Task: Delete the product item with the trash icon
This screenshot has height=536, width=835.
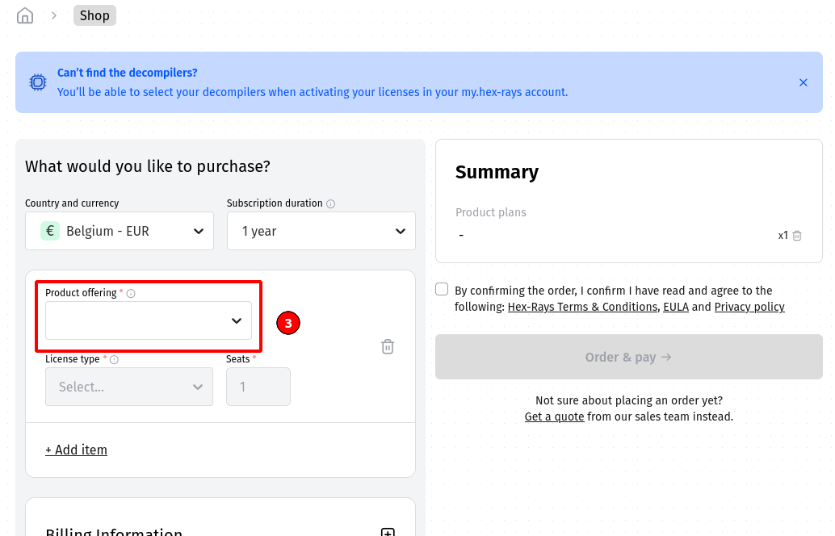Action: pyautogui.click(x=388, y=346)
